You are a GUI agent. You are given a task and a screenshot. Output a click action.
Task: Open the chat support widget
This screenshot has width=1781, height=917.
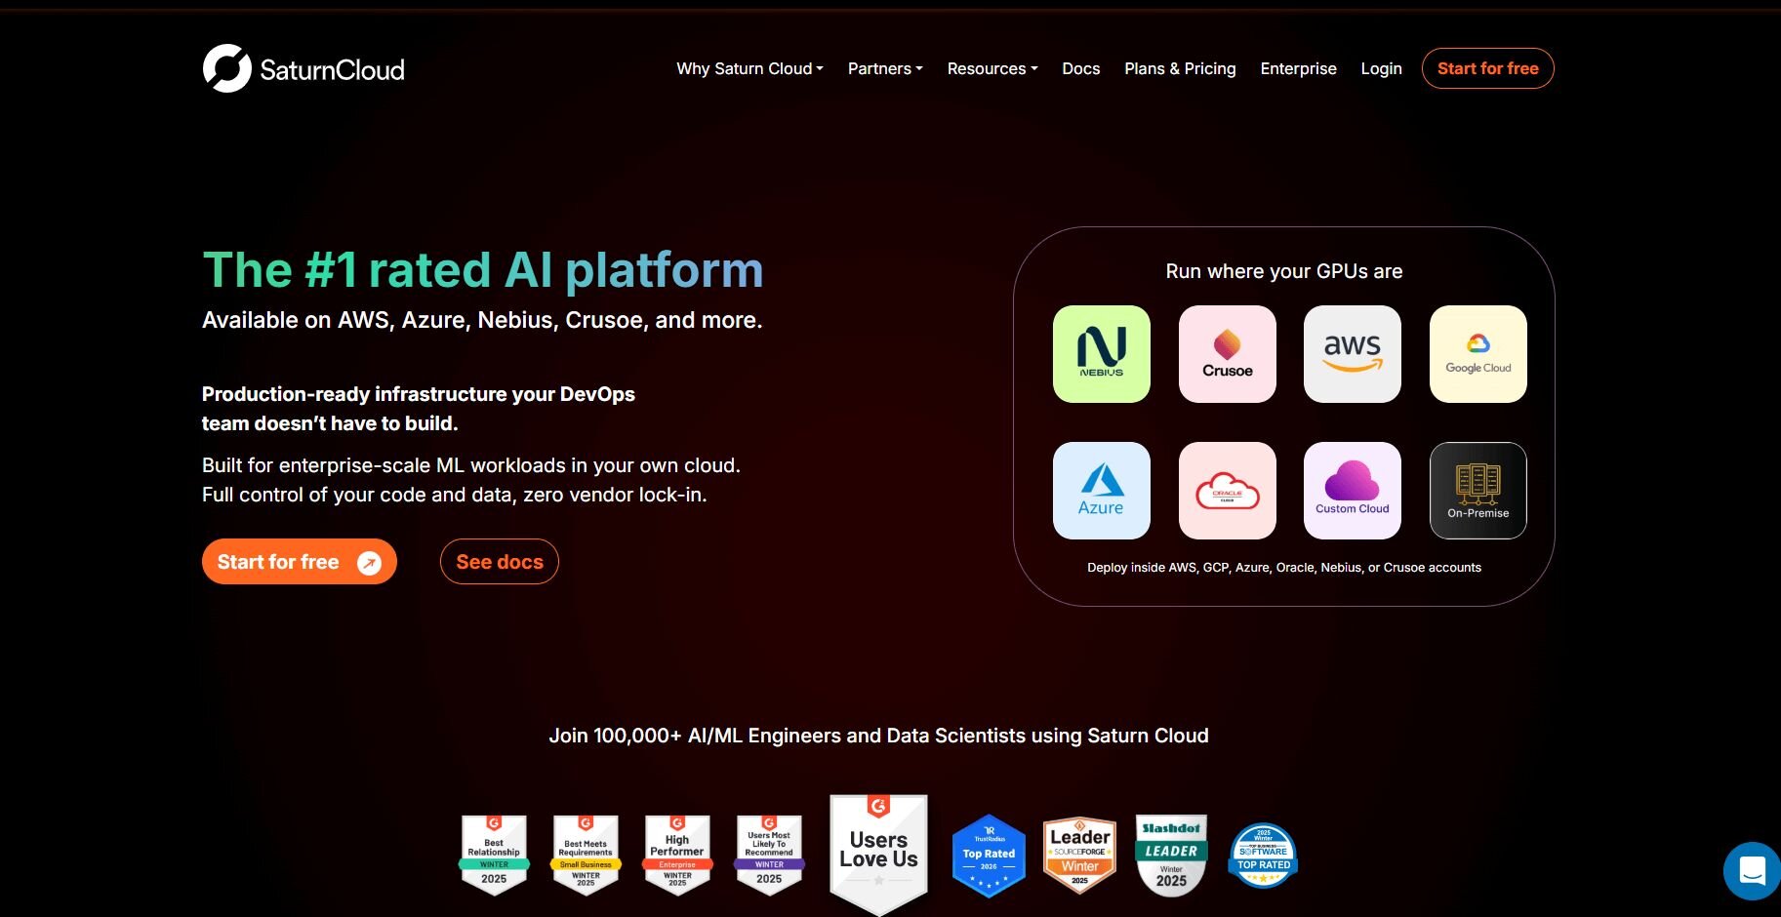[1752, 870]
